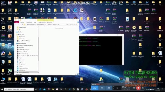This screenshot has height=92, width=165.
Task: Switch Explorer to details view
Action: [x=76, y=74]
